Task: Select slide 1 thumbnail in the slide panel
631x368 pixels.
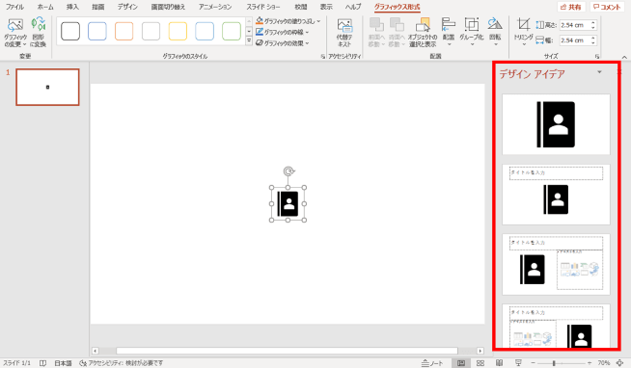Action: [47, 87]
